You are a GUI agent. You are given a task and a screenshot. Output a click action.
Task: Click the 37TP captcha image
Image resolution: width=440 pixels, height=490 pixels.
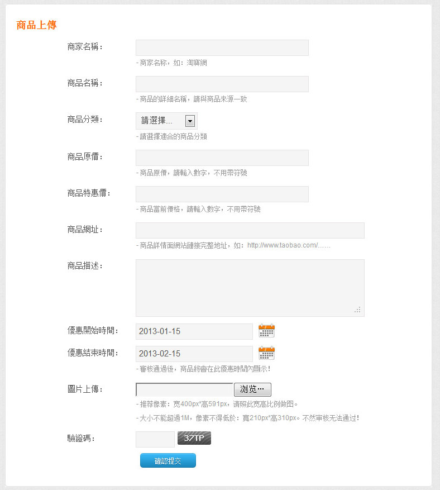[x=194, y=439]
